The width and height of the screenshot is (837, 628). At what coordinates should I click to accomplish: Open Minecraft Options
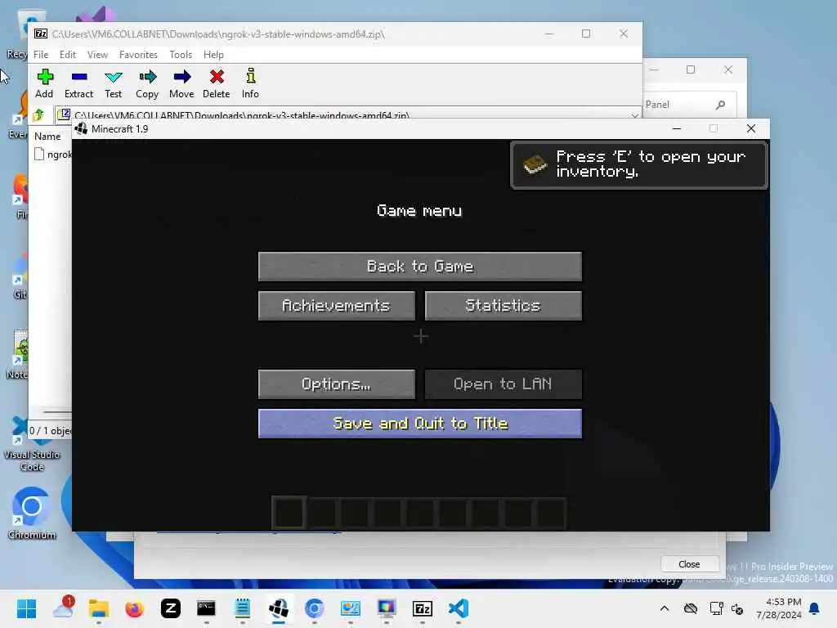coord(336,384)
